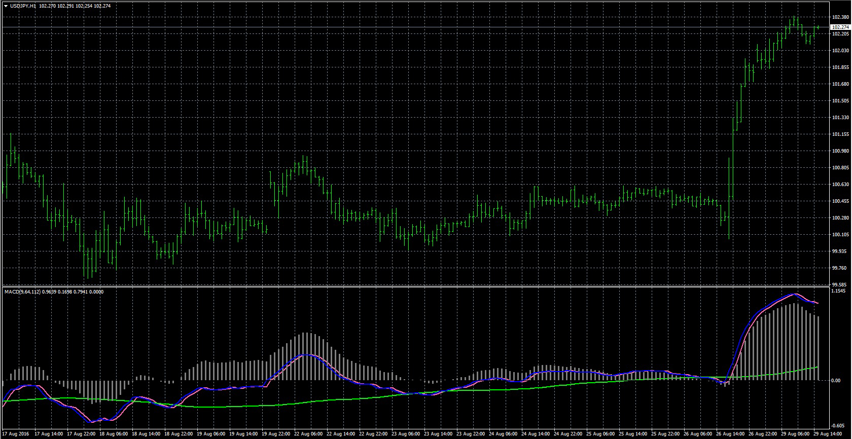This screenshot has width=852, height=439.
Task: Click the 24 Aug 14:00 time label
Action: pos(536,434)
